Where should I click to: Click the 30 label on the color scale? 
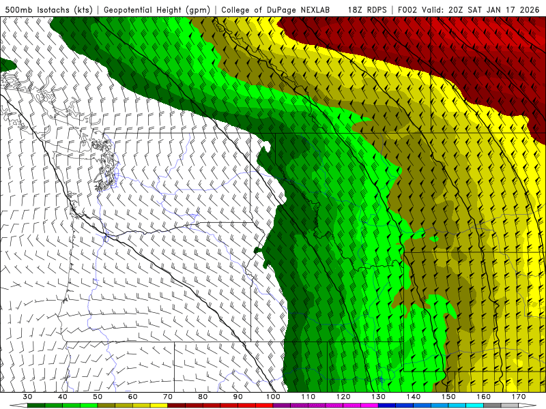click(x=27, y=397)
